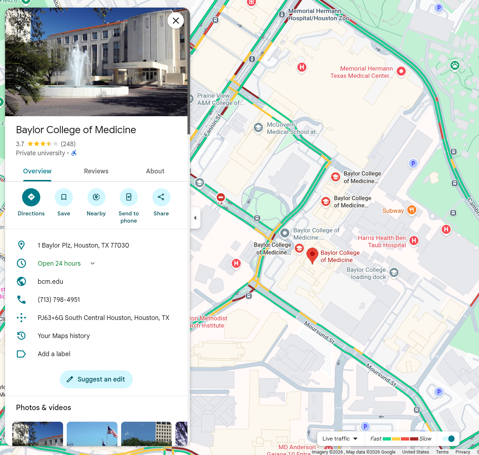Open the bcm.edu website link
Viewport: 479px width, 455px height.
50,282
